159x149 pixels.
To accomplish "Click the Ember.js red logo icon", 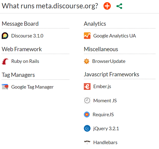I will coord(87,86).
